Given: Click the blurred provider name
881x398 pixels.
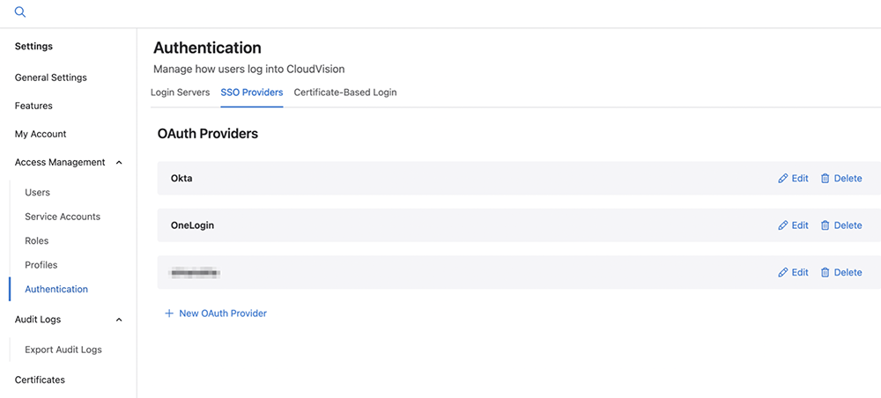Looking at the screenshot, I should (x=195, y=273).
